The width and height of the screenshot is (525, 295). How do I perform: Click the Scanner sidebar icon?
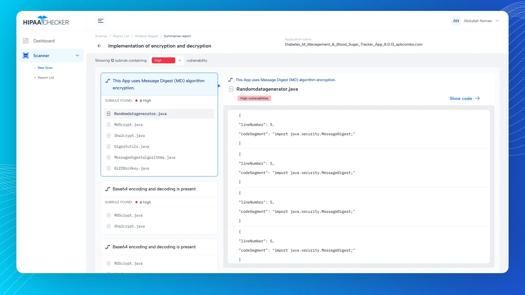click(26, 55)
